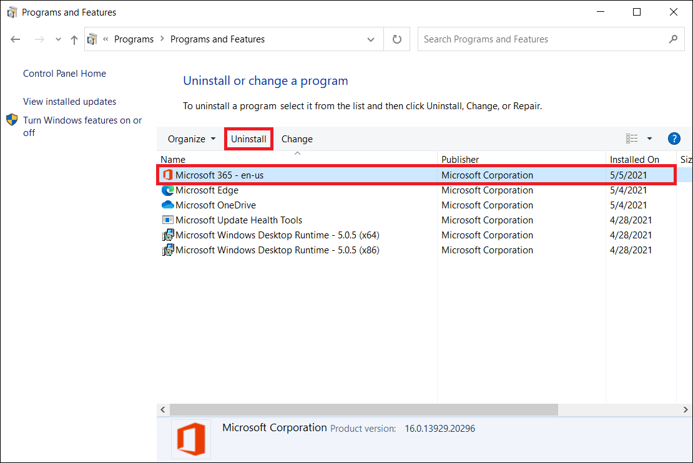The height and width of the screenshot is (463, 693).
Task: Select the 'Microsoft Edge' row name
Action: click(x=207, y=190)
